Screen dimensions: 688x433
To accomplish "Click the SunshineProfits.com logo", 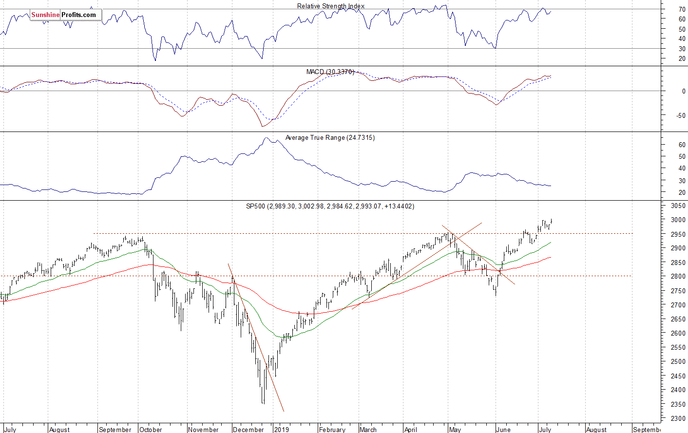I will [x=66, y=15].
